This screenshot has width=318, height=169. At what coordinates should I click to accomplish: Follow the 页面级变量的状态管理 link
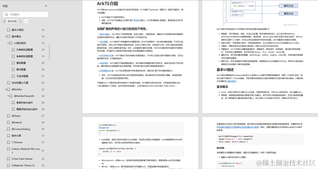pyautogui.click(x=228, y=127)
